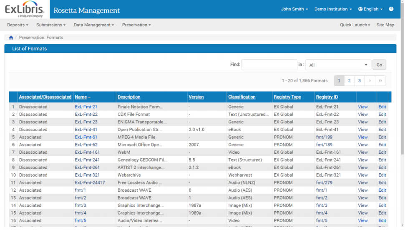Viewport: 405px width, 230px height.
Task: Click the Go button
Action: click(x=379, y=65)
